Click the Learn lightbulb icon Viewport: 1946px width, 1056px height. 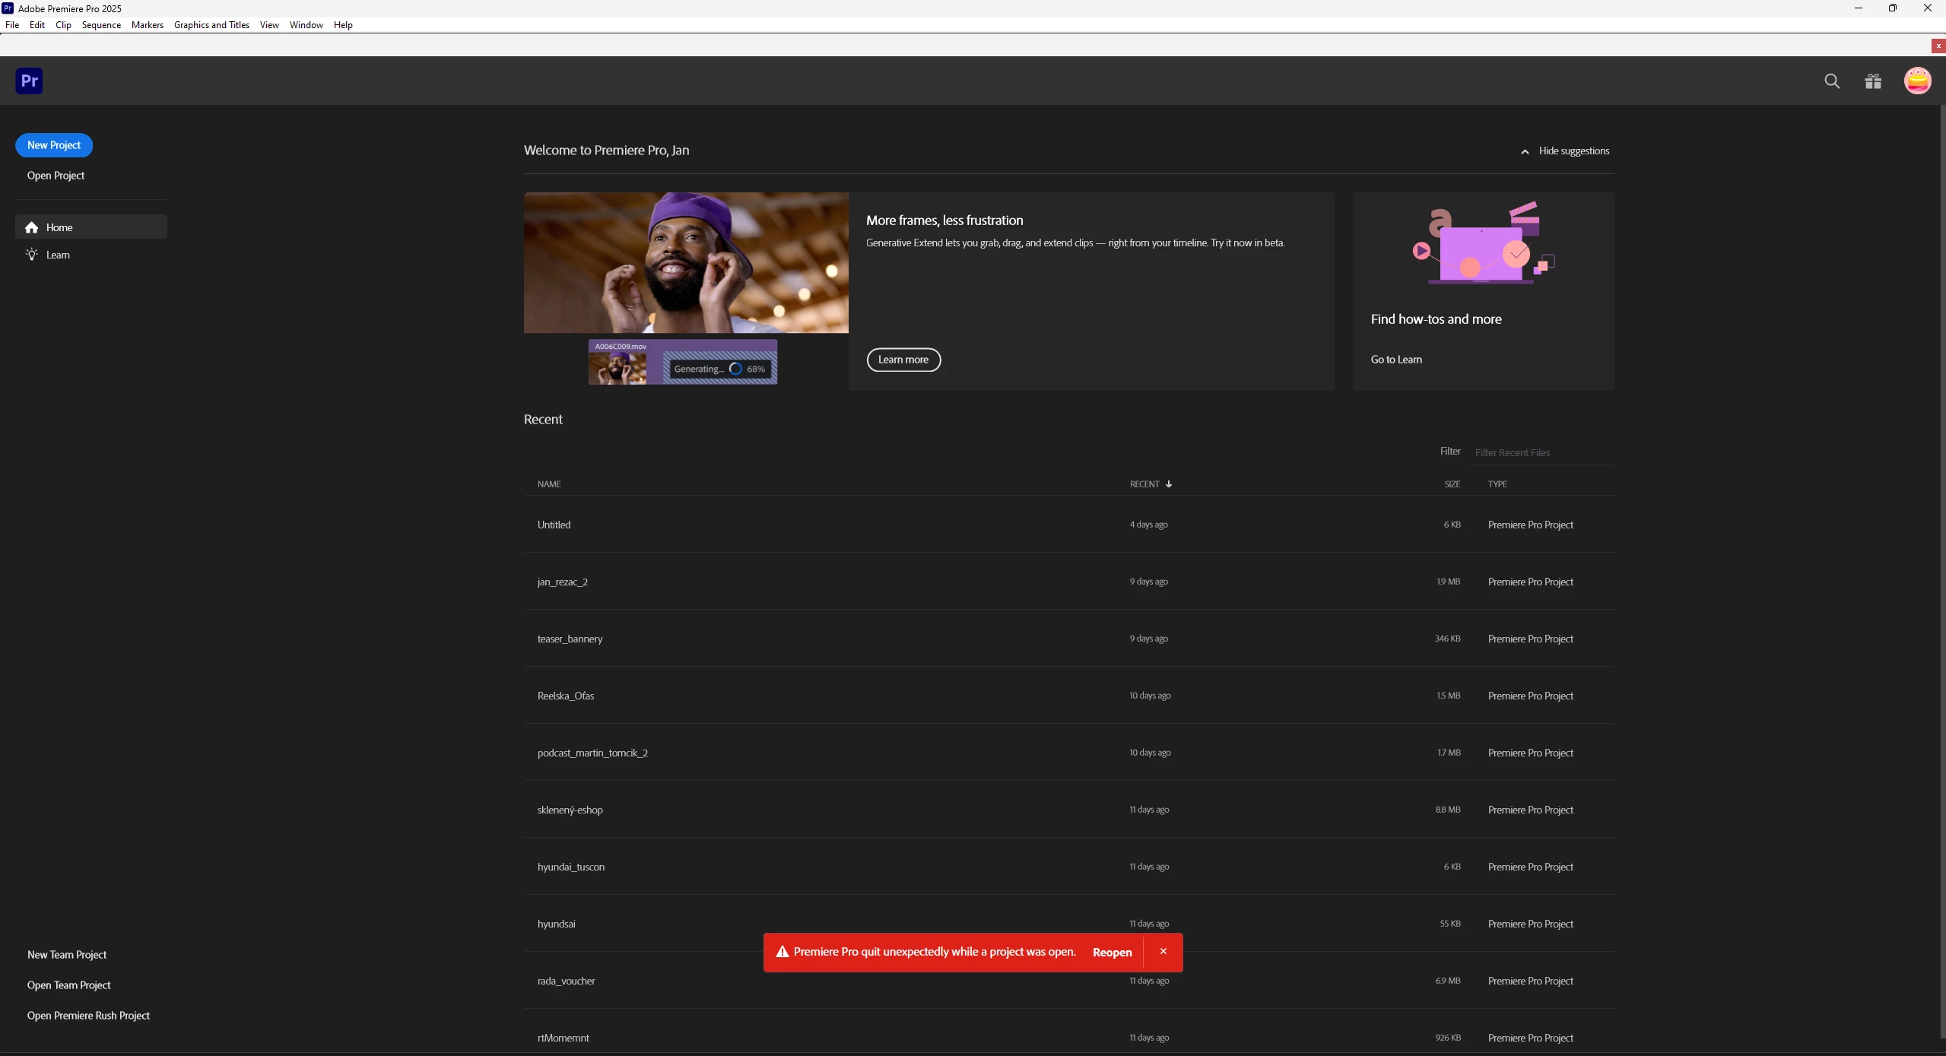31,255
